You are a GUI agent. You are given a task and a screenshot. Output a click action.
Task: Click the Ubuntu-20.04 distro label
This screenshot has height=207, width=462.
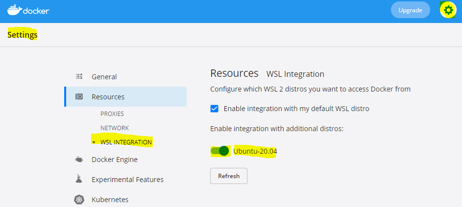coord(255,151)
